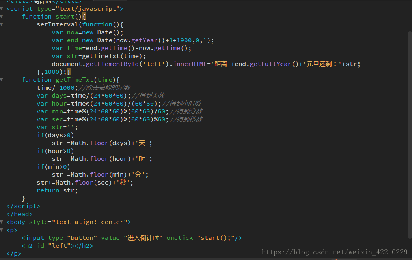Click 'getYear' in the end date line
The height and width of the screenshot is (260, 412).
click(x=144, y=40)
